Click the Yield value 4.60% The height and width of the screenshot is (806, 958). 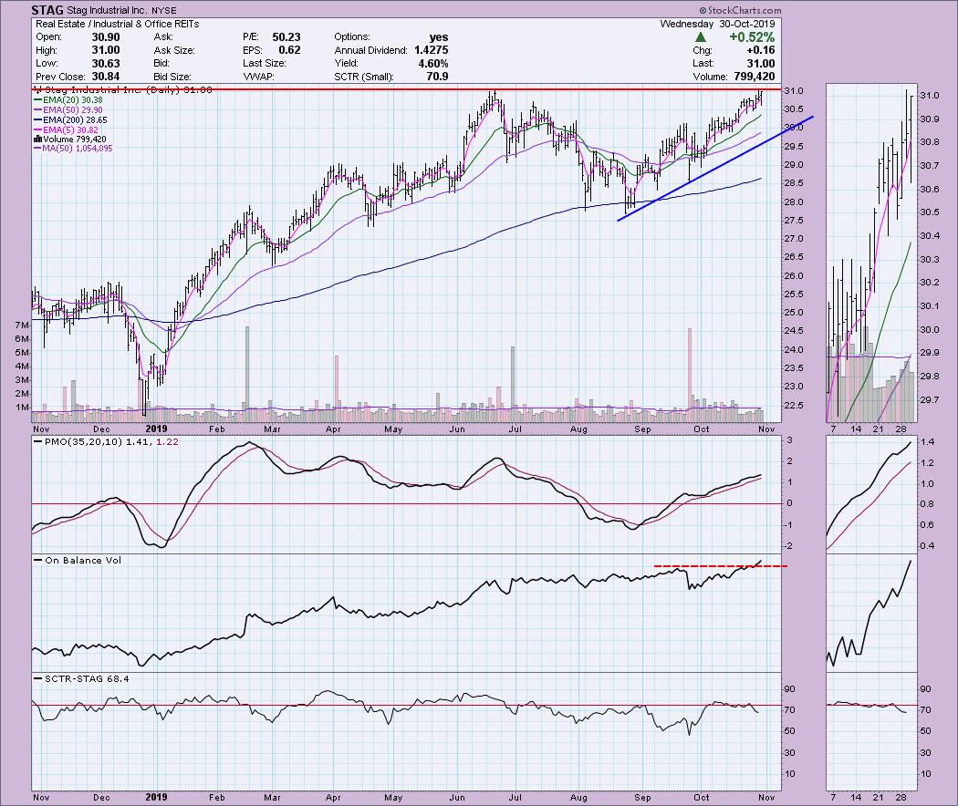433,64
